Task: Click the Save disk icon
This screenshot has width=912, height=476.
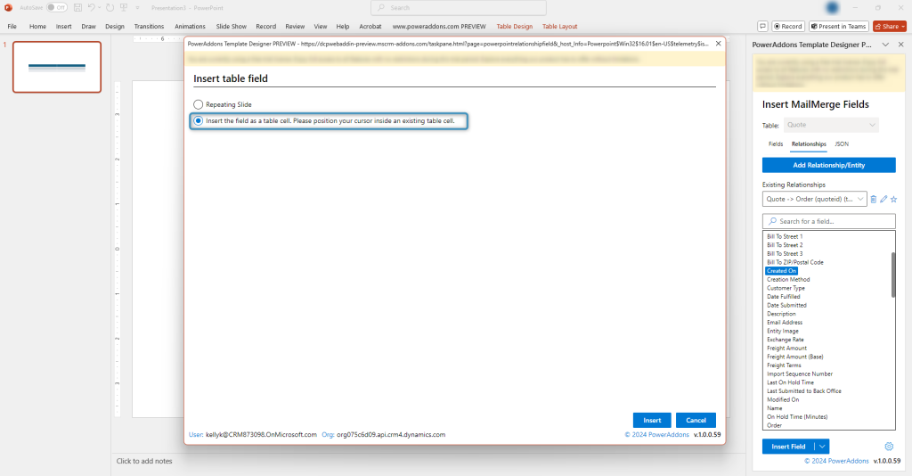Action: pos(77,7)
